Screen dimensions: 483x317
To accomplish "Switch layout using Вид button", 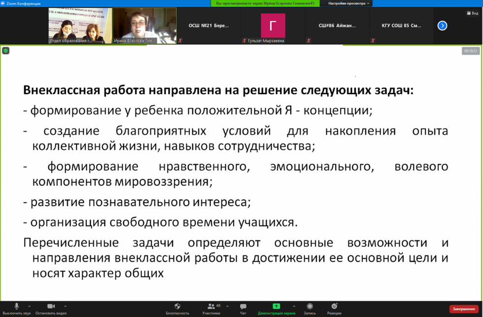I will 472,13.
